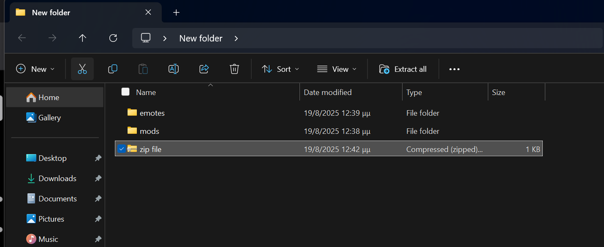Click the zip file archive icon
The image size is (604, 247).
[132, 149]
